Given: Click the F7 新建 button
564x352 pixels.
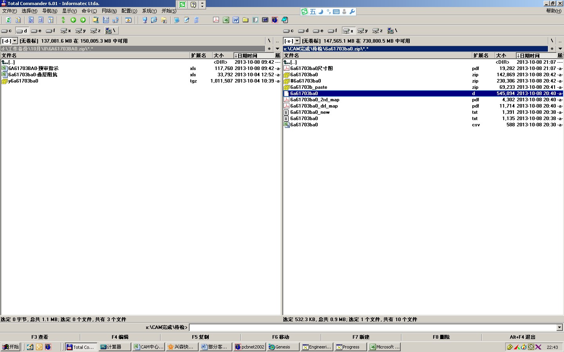Looking at the screenshot, I should 361,337.
